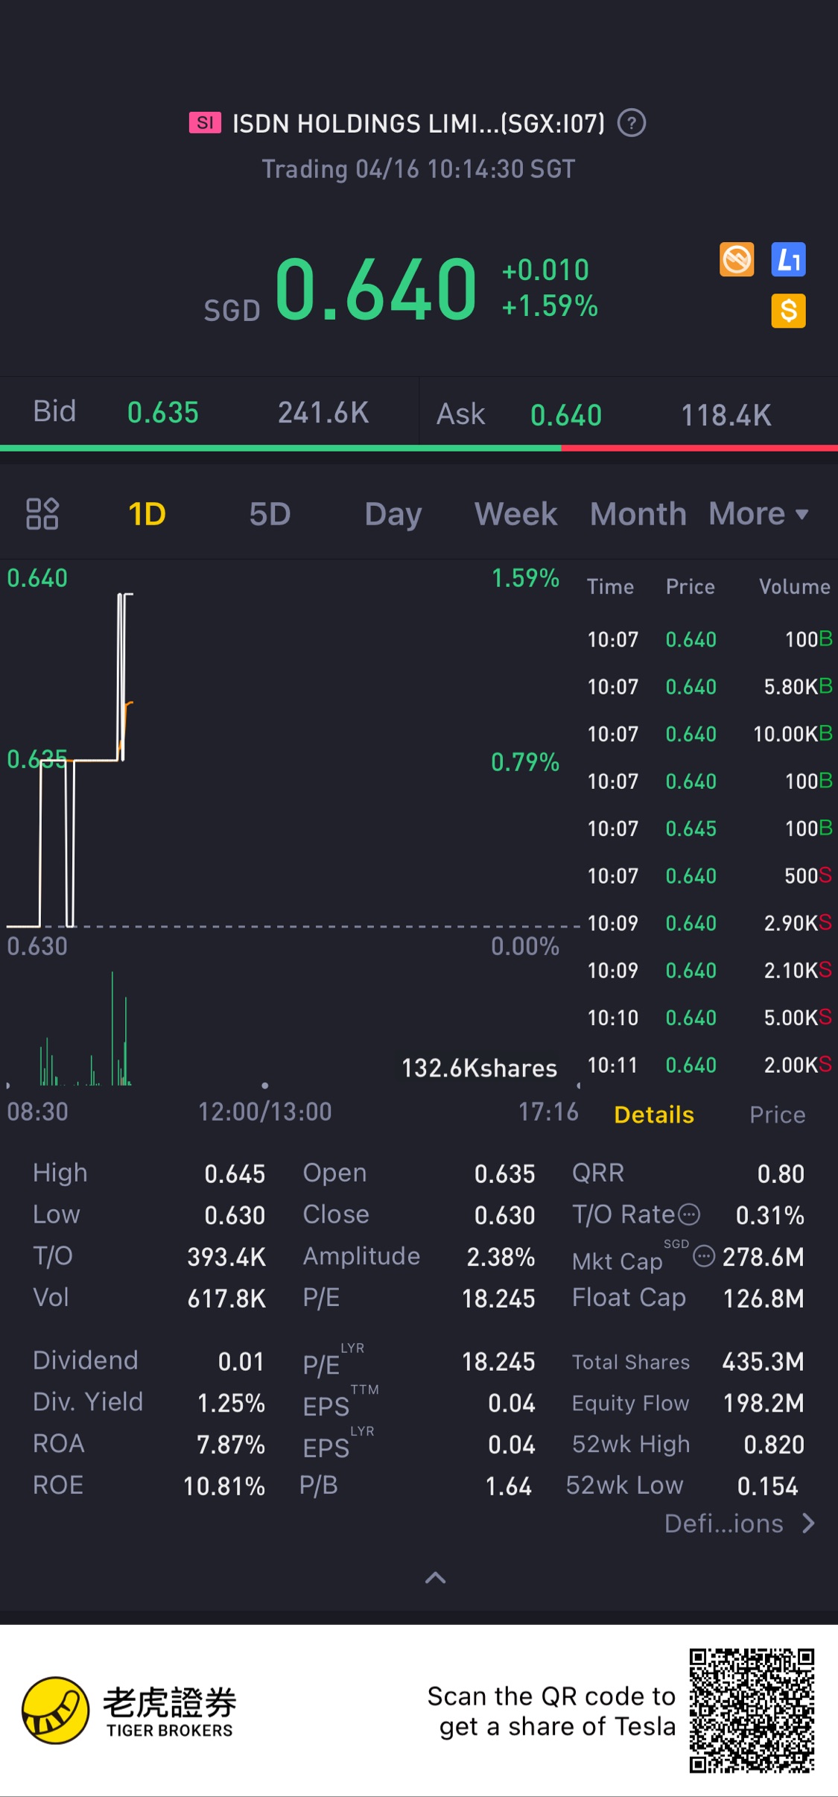Collapse the stats panel with up chevron
The image size is (838, 1797).
click(436, 1577)
